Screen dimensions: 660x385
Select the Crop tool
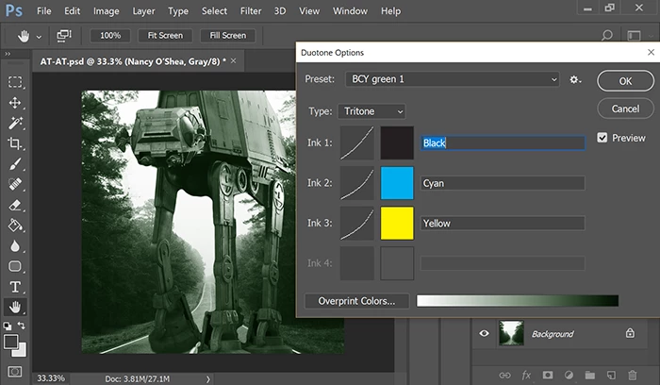coord(15,143)
